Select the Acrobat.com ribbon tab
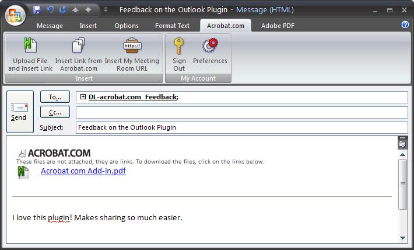Screen dimensions: 414x250 pyautogui.click(x=226, y=26)
